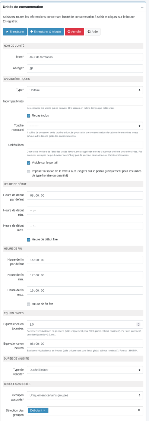Open the Touche raccourci dropdown

coord(85,126)
